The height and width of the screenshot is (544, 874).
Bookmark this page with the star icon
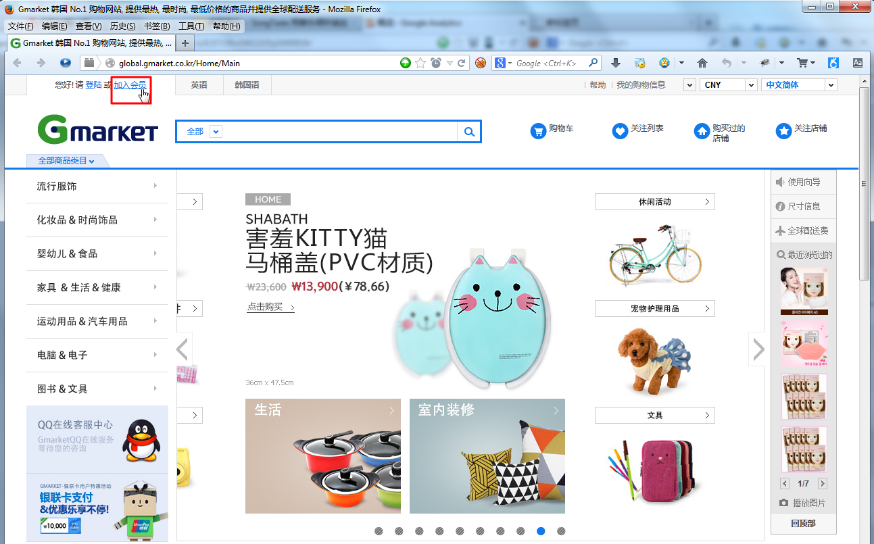420,63
